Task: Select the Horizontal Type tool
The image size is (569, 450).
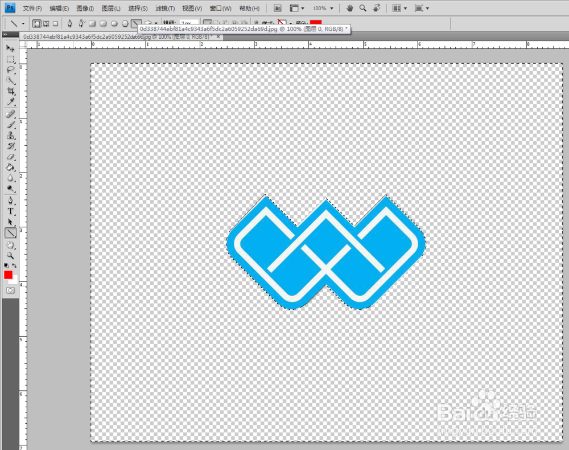Action: [x=10, y=211]
